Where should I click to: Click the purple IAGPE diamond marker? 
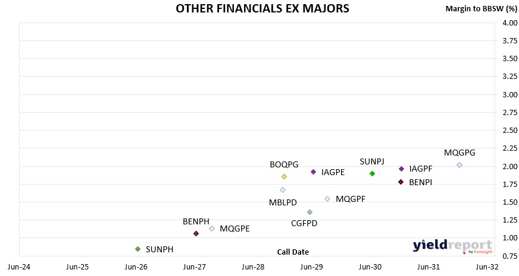click(313, 172)
